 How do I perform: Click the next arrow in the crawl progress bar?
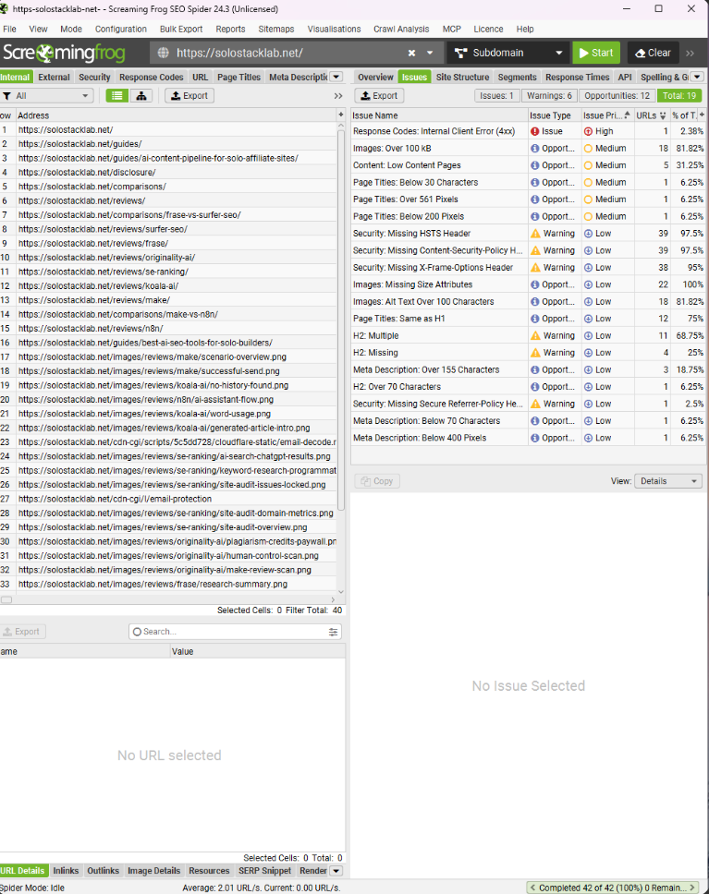point(692,888)
